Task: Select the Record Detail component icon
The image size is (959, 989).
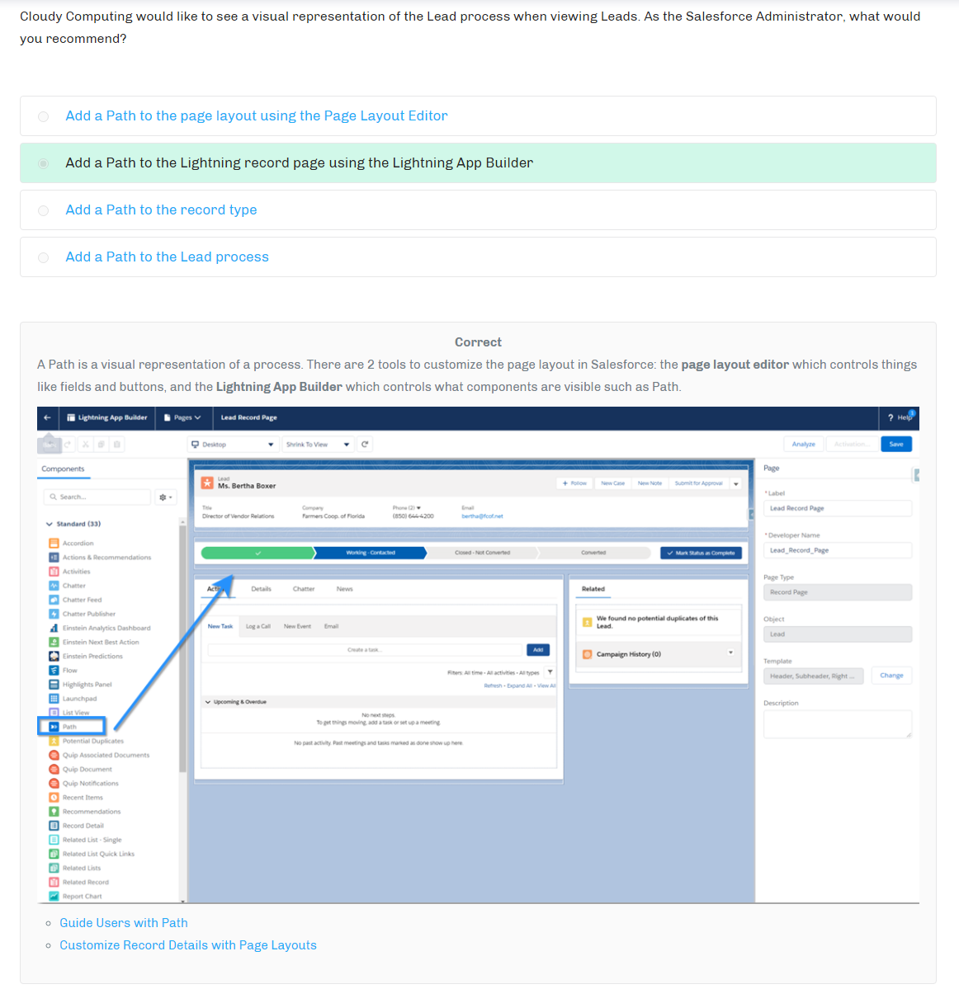Action: (x=54, y=826)
